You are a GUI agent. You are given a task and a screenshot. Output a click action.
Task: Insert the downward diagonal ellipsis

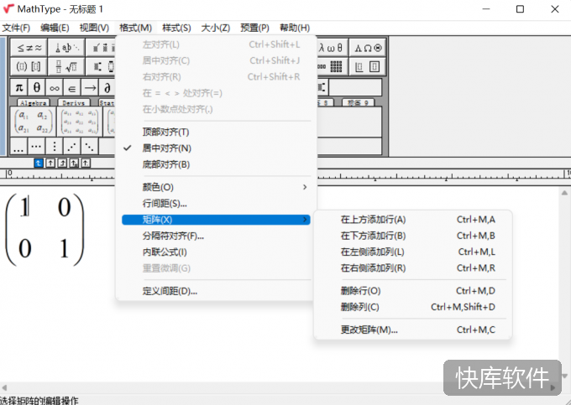(x=90, y=146)
